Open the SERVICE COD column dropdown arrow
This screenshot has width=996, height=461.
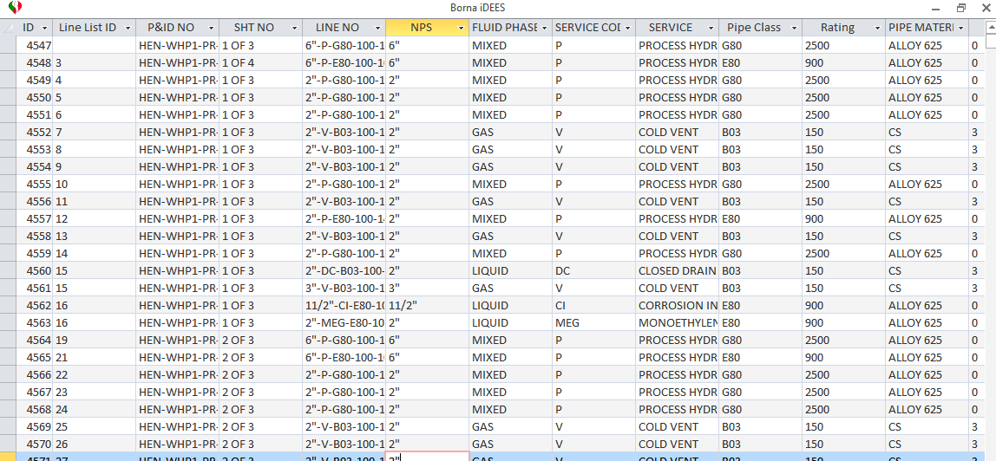click(627, 28)
